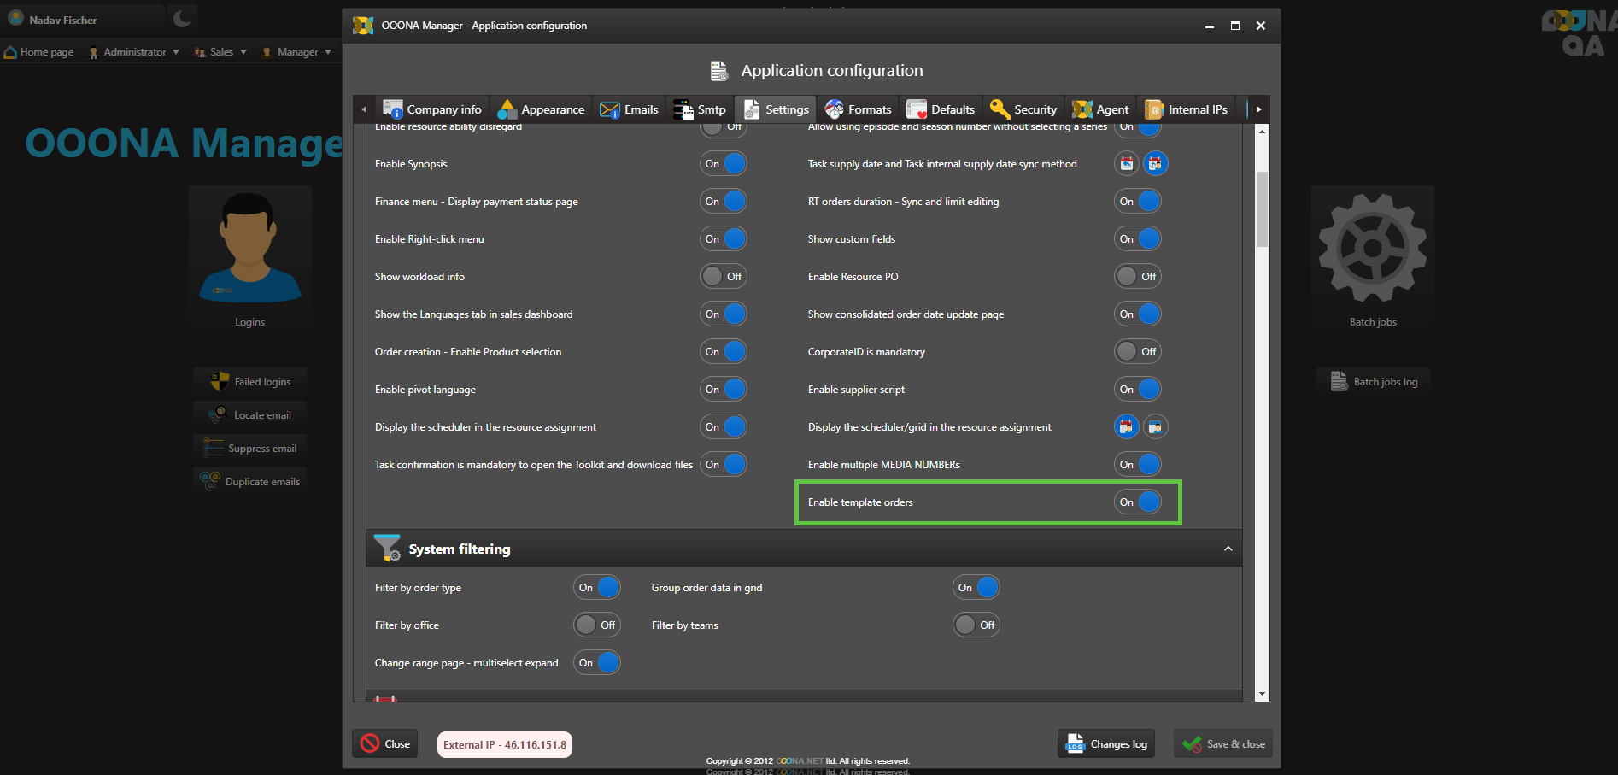Open the Company info tab

432,109
